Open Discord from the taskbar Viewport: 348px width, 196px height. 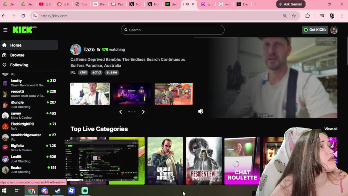[x=45, y=191]
